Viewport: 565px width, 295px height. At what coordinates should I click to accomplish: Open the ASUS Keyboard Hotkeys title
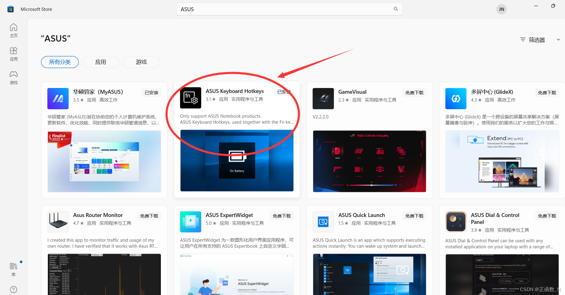235,91
